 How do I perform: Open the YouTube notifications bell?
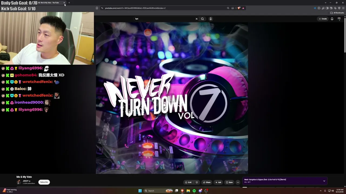click(332, 19)
